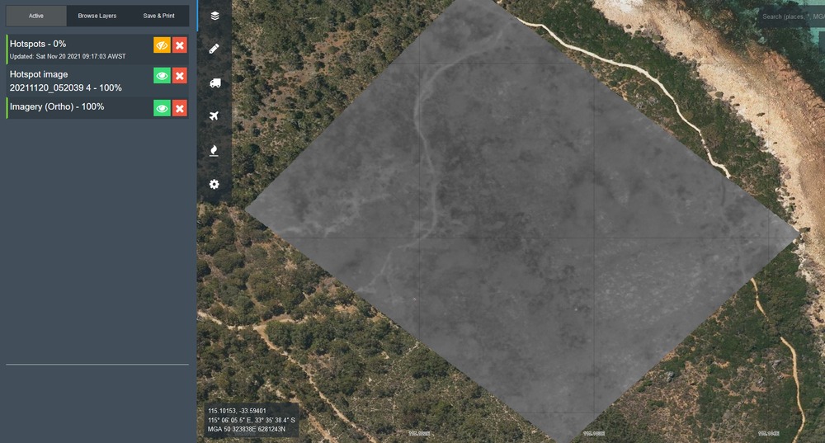Show the hidden Hotspots layer
Viewport: 825px width, 443px height.
162,45
